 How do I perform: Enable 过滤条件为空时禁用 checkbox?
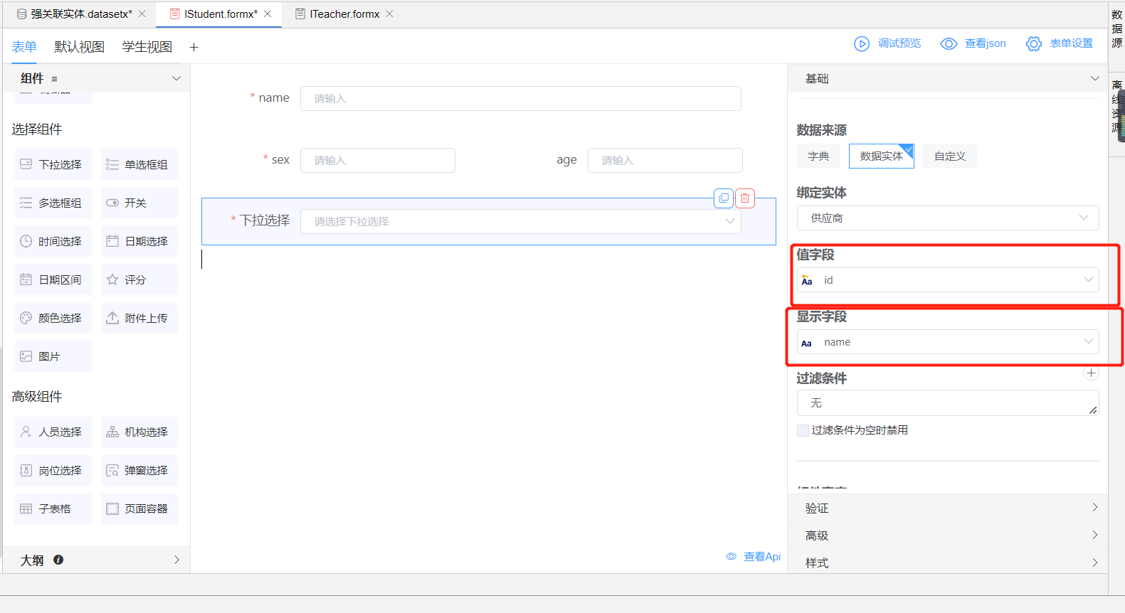coord(803,430)
